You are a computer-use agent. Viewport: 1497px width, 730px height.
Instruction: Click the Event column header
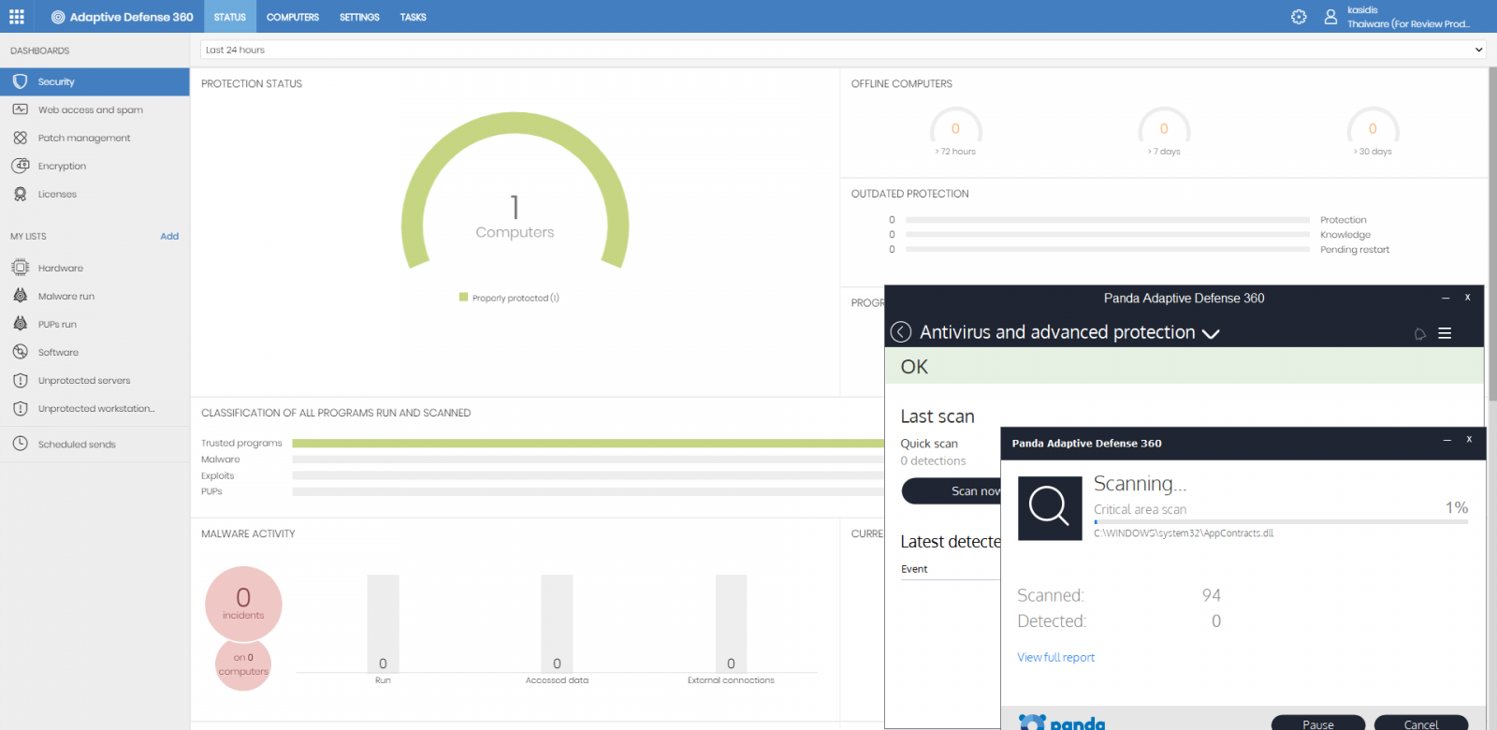(x=914, y=569)
